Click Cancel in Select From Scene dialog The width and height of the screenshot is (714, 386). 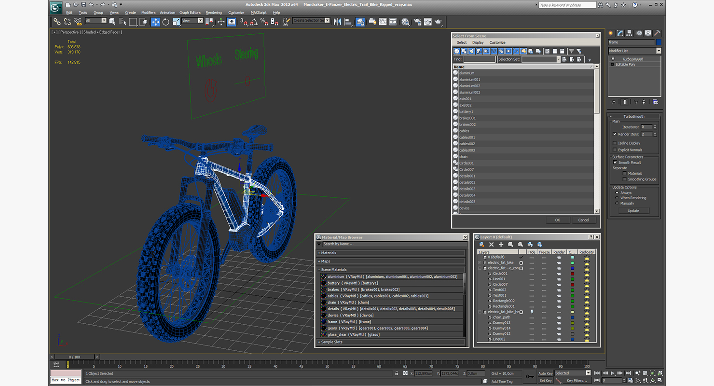[x=583, y=220]
